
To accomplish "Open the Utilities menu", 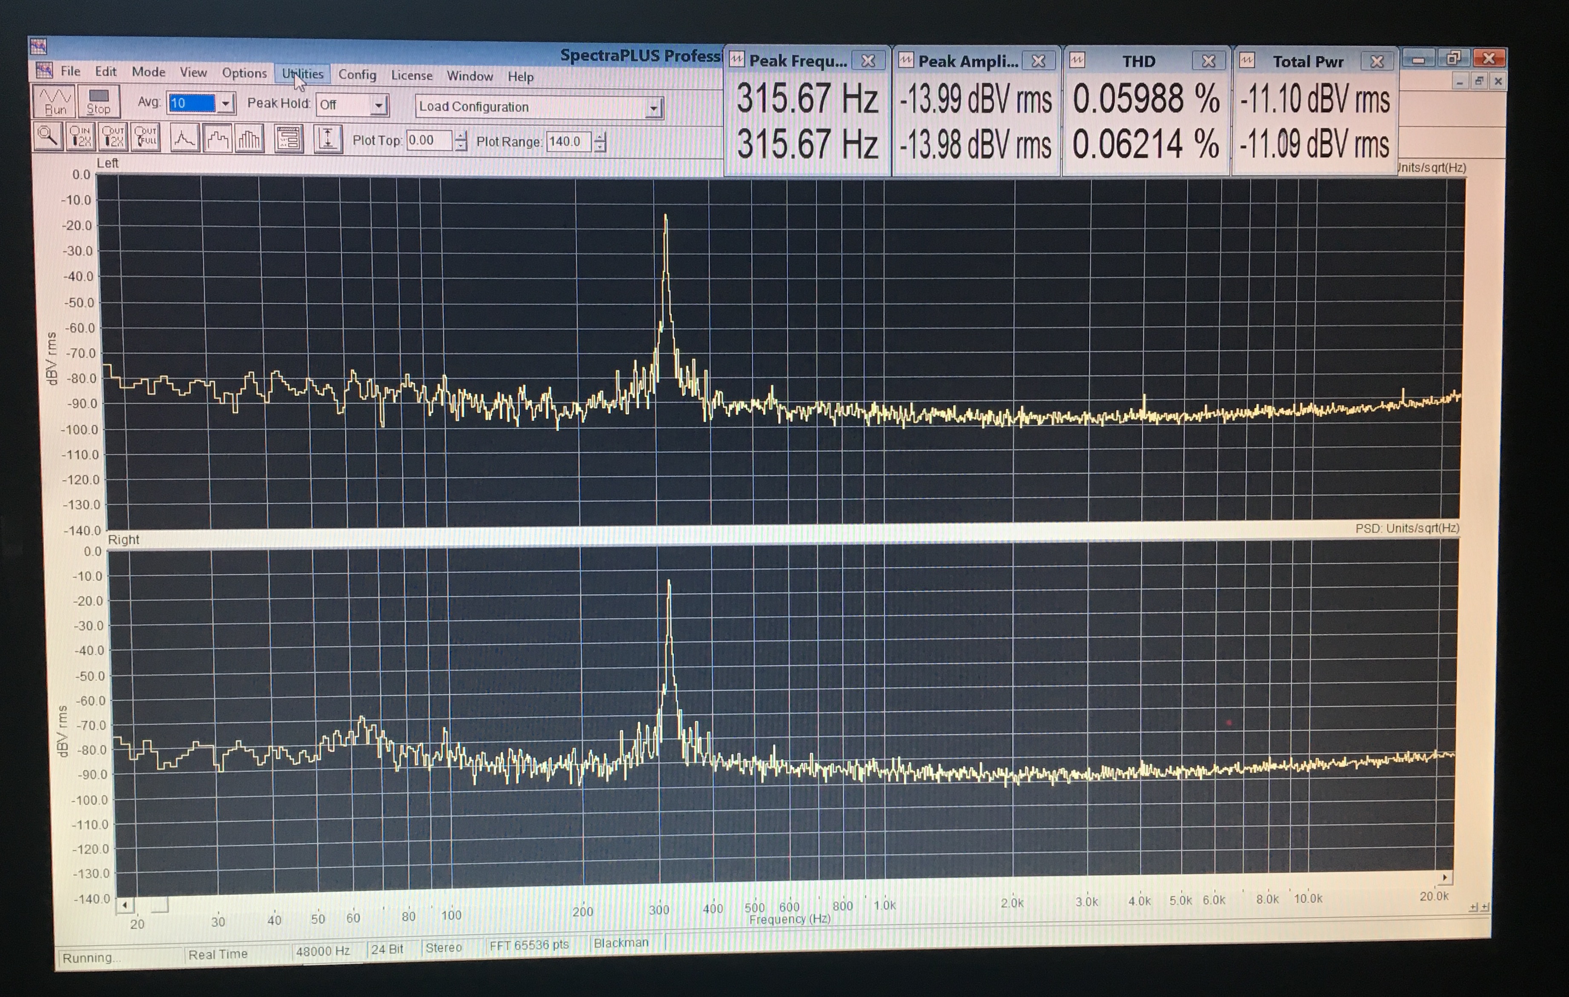I will click(x=302, y=74).
